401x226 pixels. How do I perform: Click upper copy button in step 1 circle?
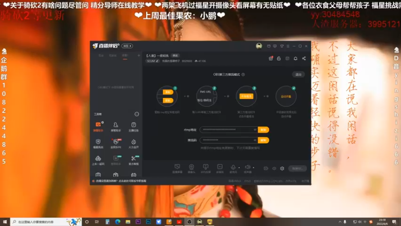tap(168, 92)
